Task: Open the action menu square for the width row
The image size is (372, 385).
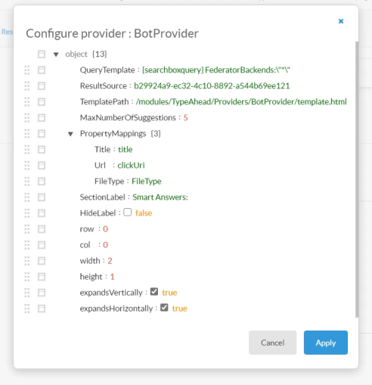Action: (x=42, y=261)
